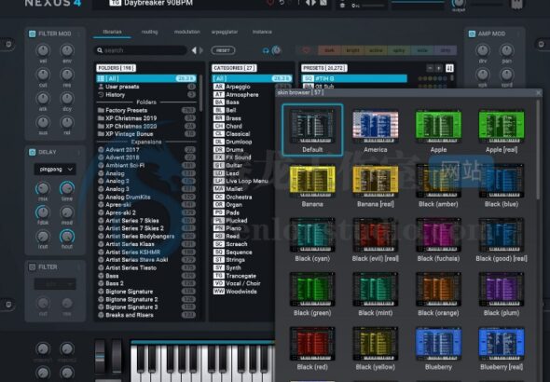Open the AMP MOD panel options menu

point(518,34)
